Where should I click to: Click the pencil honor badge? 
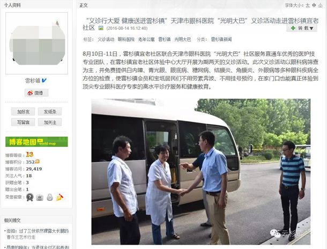(x=60, y=197)
